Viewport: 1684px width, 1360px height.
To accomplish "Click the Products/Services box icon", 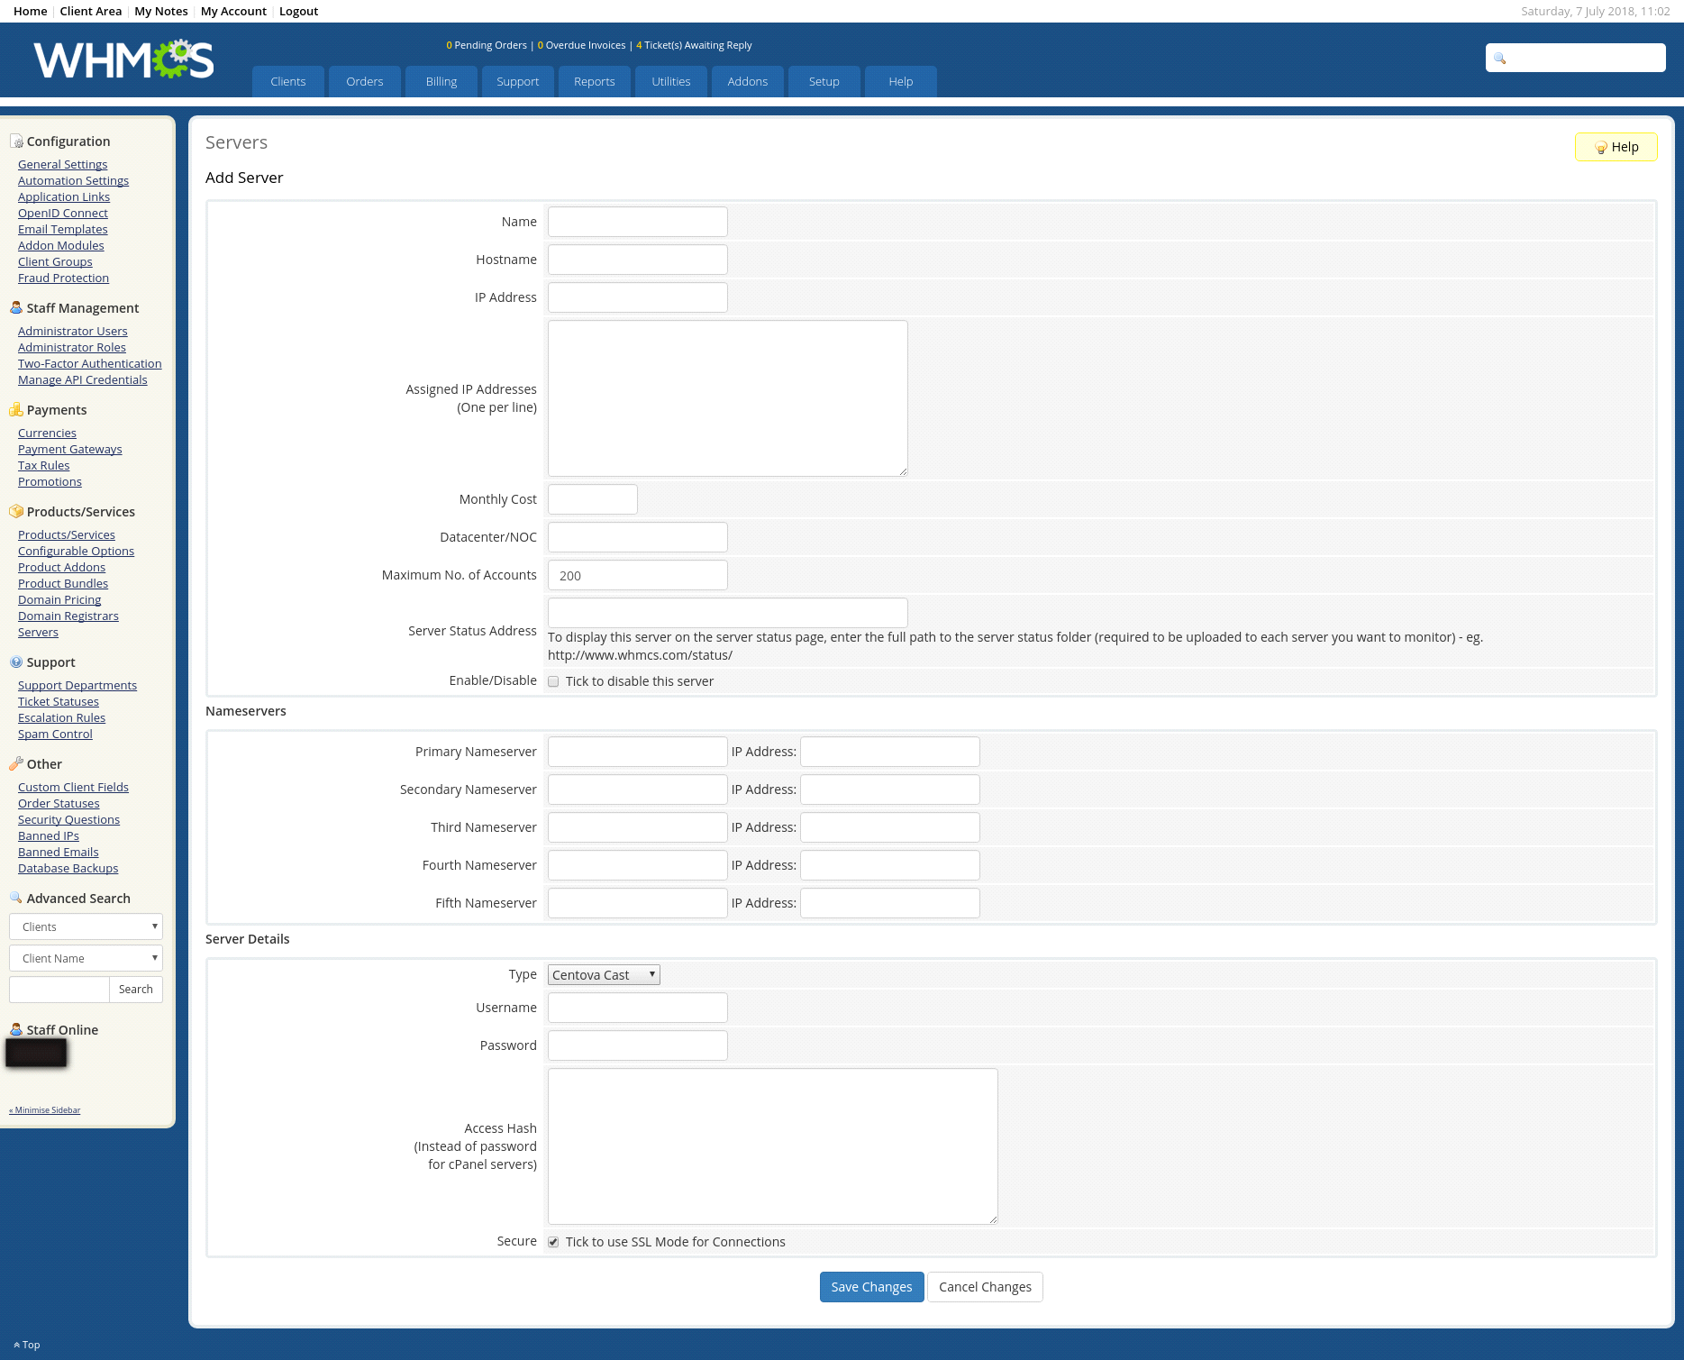I will point(16,512).
